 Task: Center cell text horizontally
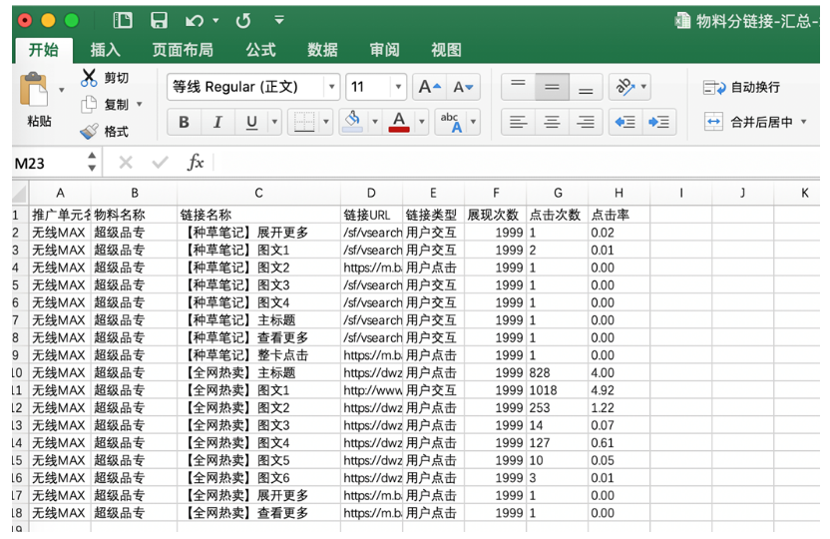point(552,123)
